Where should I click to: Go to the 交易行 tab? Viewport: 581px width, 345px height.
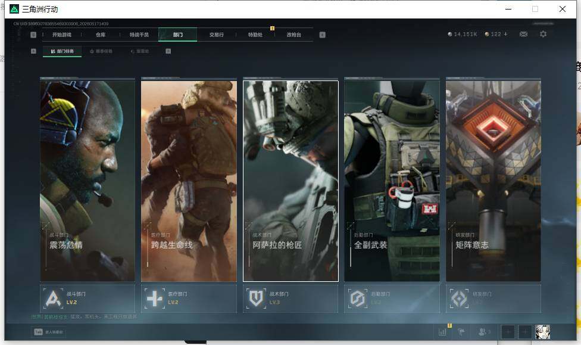coord(217,35)
